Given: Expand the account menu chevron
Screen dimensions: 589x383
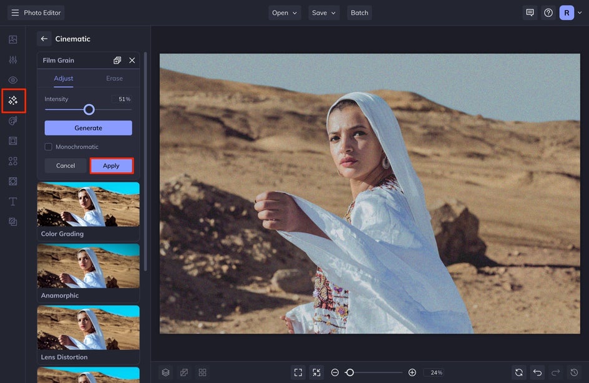Looking at the screenshot, I should tap(580, 12).
